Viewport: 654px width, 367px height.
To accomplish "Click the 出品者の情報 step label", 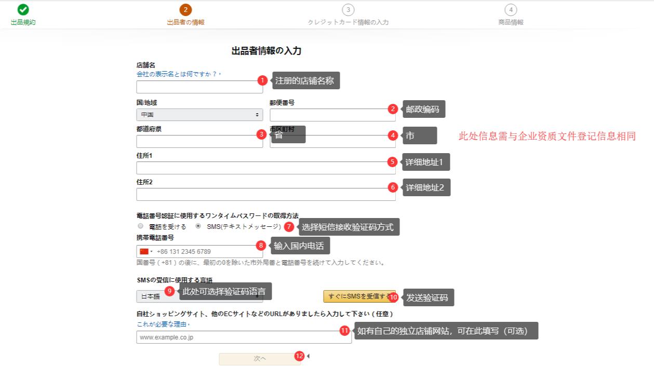I will [x=185, y=22].
